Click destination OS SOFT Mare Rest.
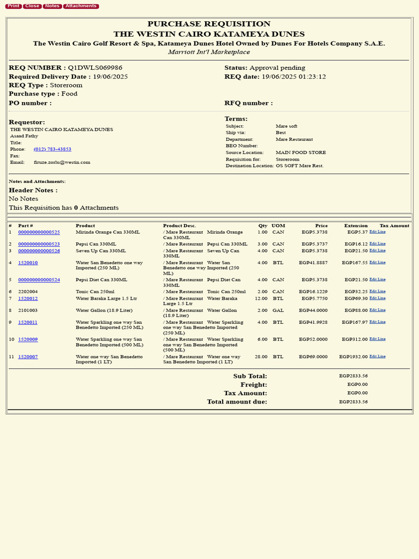419x559 pixels. 300,166
